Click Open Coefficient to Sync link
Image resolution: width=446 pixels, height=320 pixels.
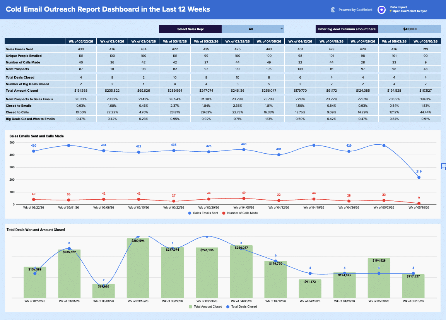[410, 11]
